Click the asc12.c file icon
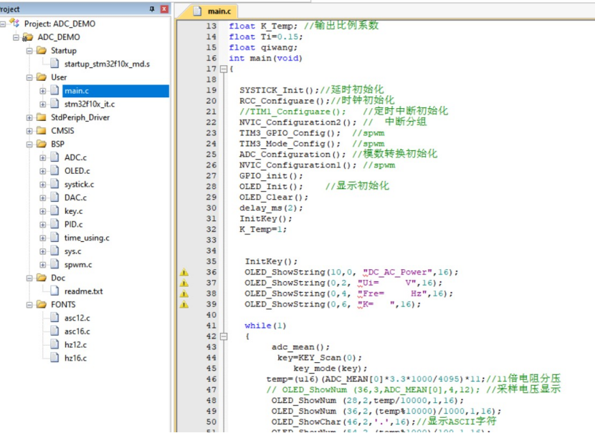The width and height of the screenshot is (595, 433). (x=54, y=318)
